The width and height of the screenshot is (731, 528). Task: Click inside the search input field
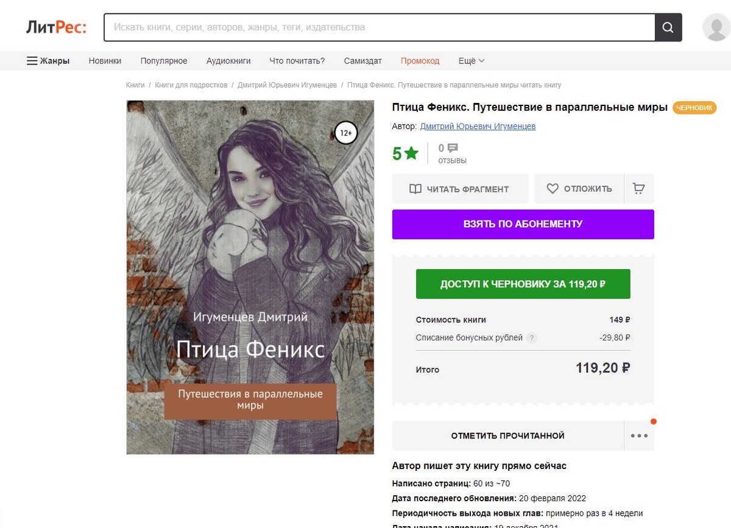click(x=365, y=27)
